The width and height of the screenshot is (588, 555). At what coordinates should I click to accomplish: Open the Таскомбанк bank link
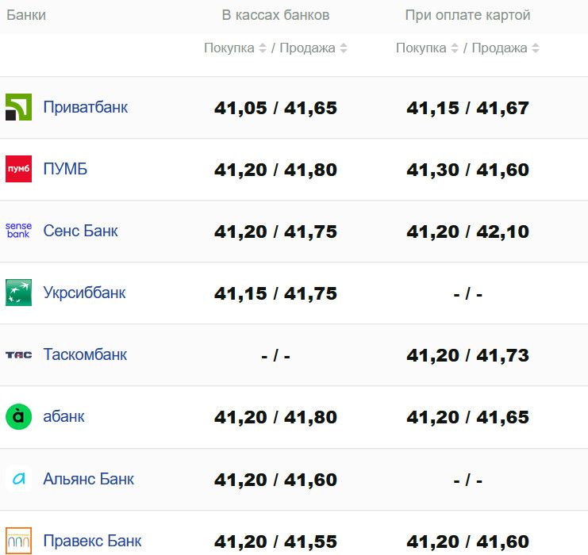85,354
